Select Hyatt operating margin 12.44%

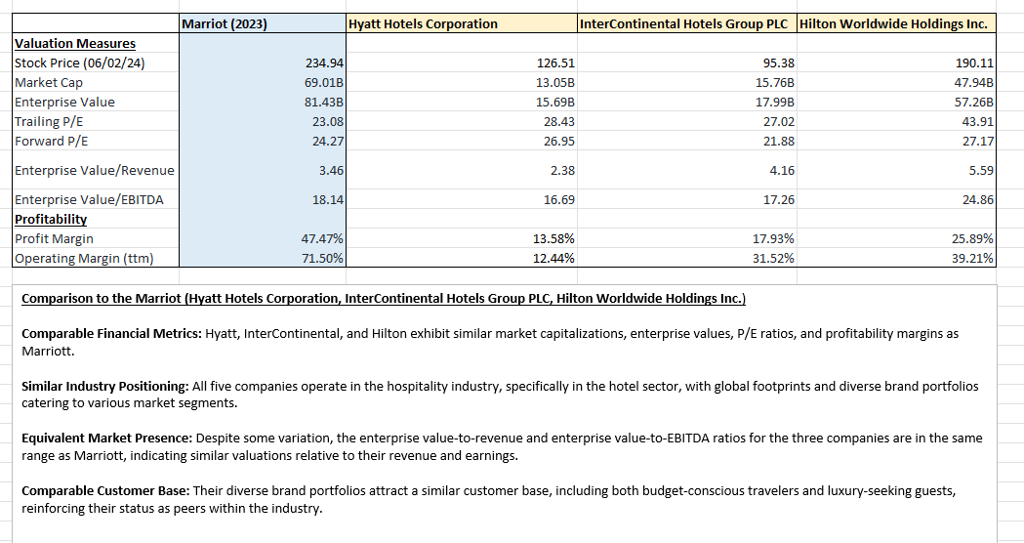461,258
